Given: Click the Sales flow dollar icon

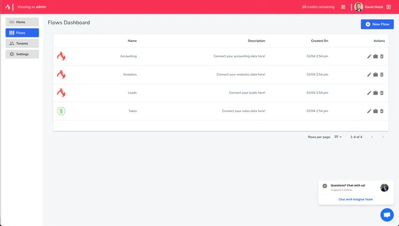Looking at the screenshot, I should tap(61, 111).
